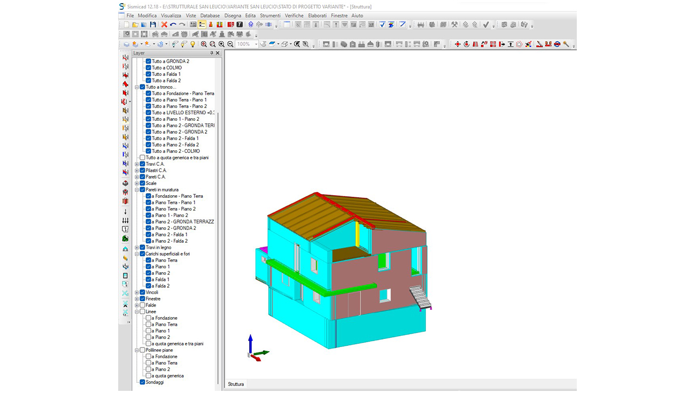Open the Verifiche menu
695x393 pixels.
pos(294,16)
